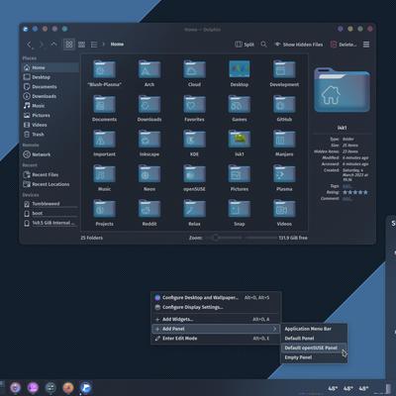Open Network under Remote
Viewport: 396px width, 396px height.
tap(50, 154)
